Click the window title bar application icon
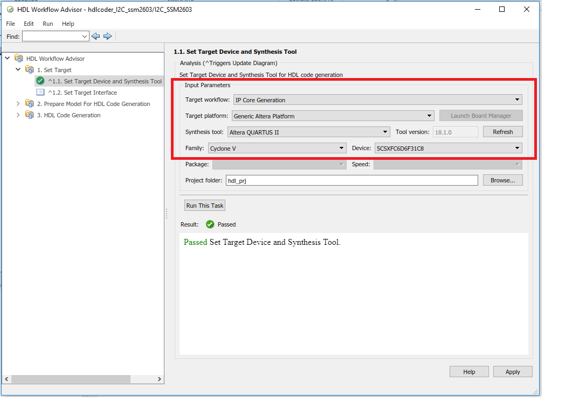The height and width of the screenshot is (417, 586). 10,9
